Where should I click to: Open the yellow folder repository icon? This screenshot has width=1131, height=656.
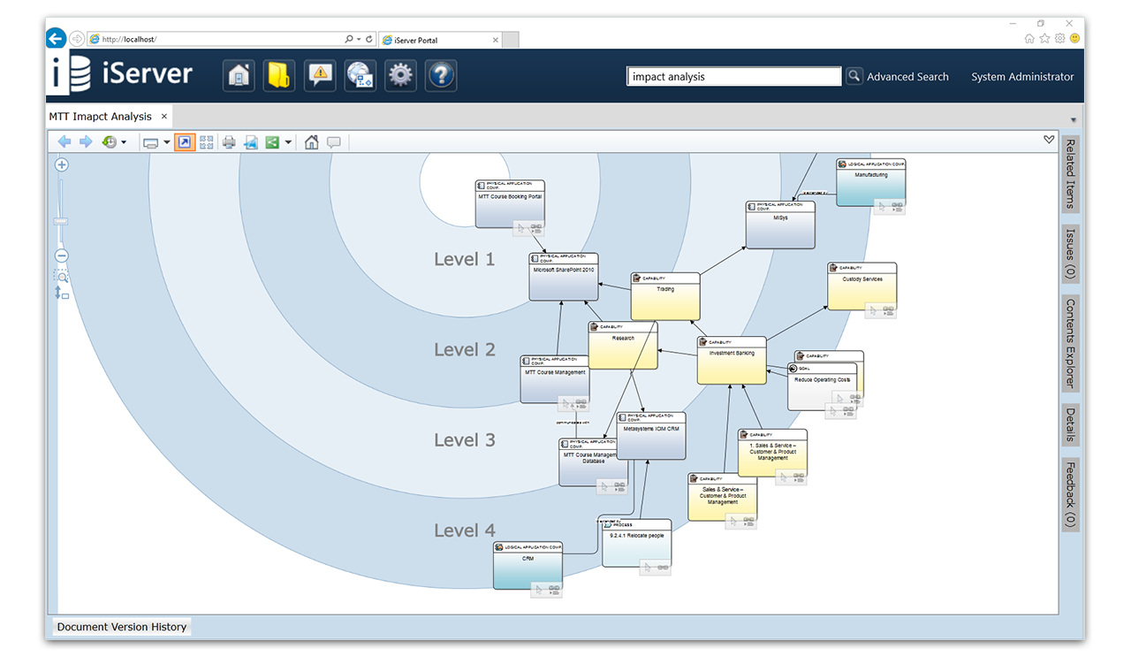tap(278, 76)
